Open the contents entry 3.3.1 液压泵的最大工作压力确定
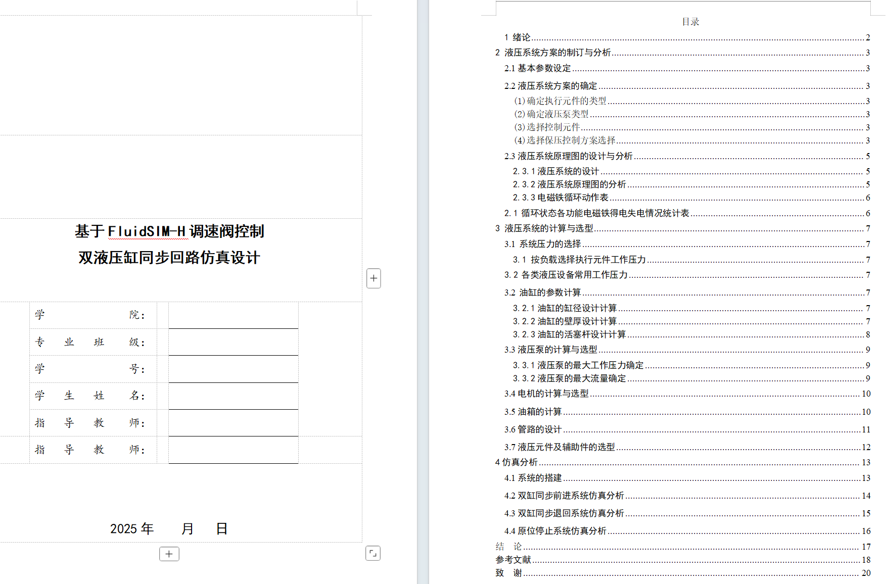 (x=691, y=365)
